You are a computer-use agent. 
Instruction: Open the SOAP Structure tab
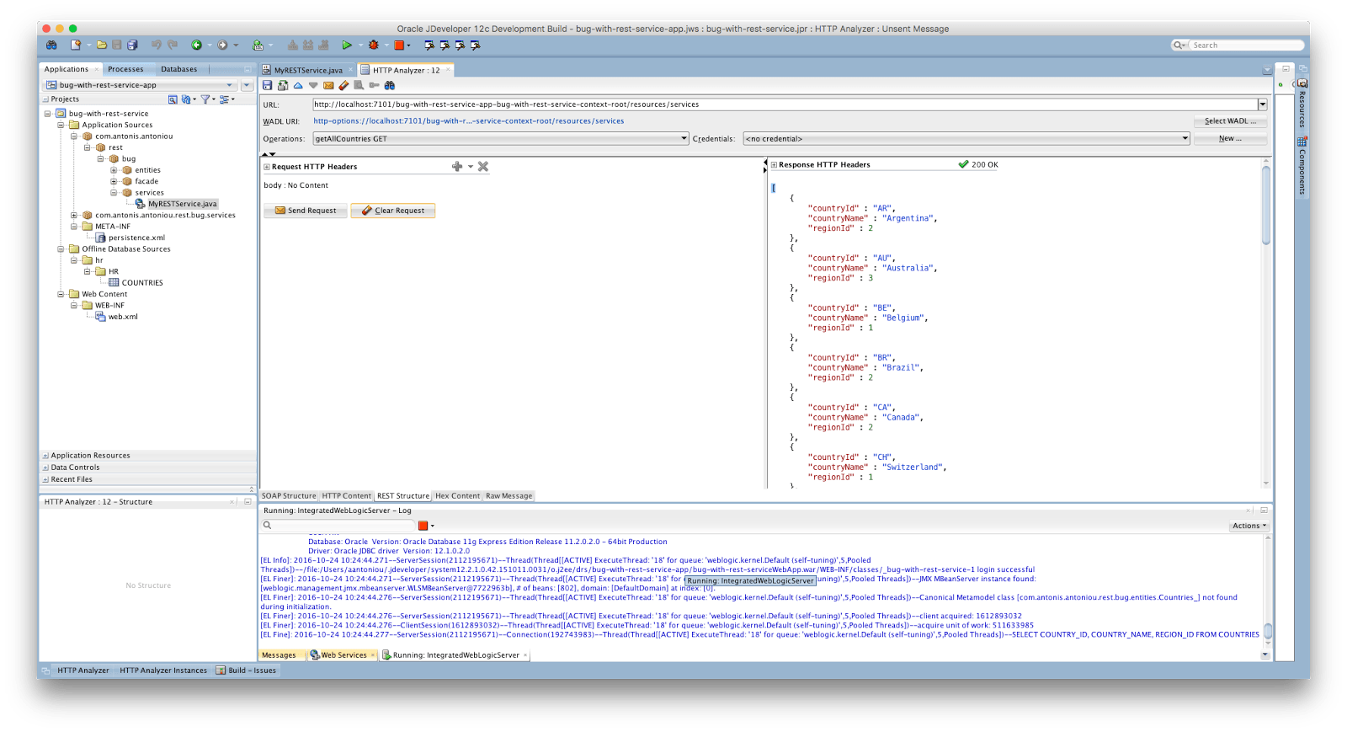[x=289, y=496]
